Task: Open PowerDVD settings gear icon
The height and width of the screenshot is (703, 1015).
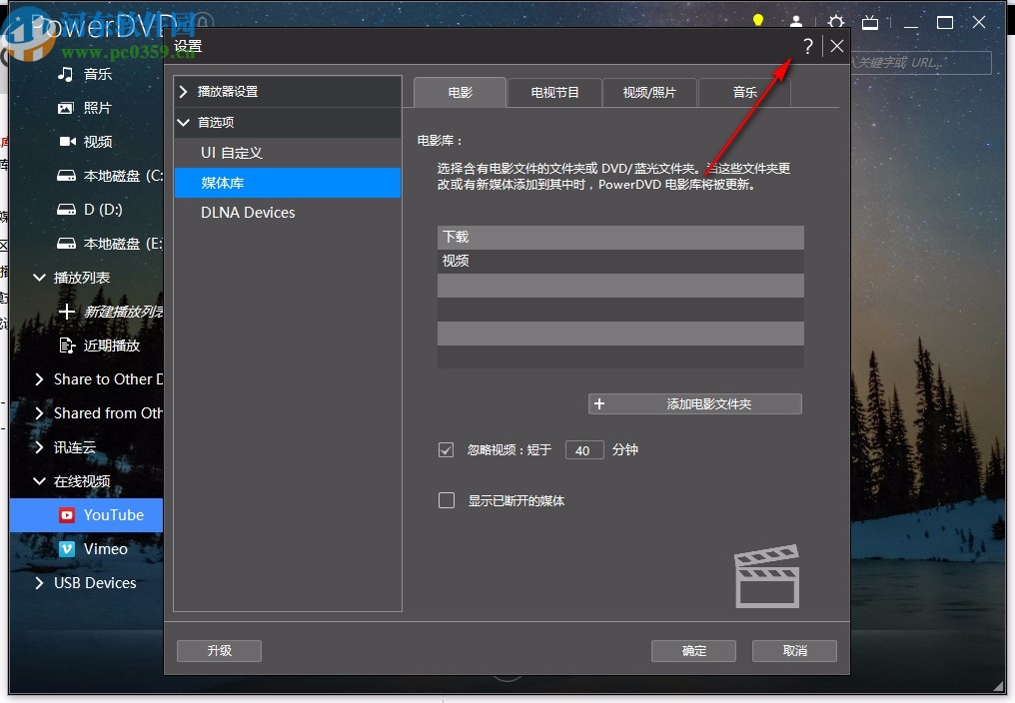Action: coord(835,22)
